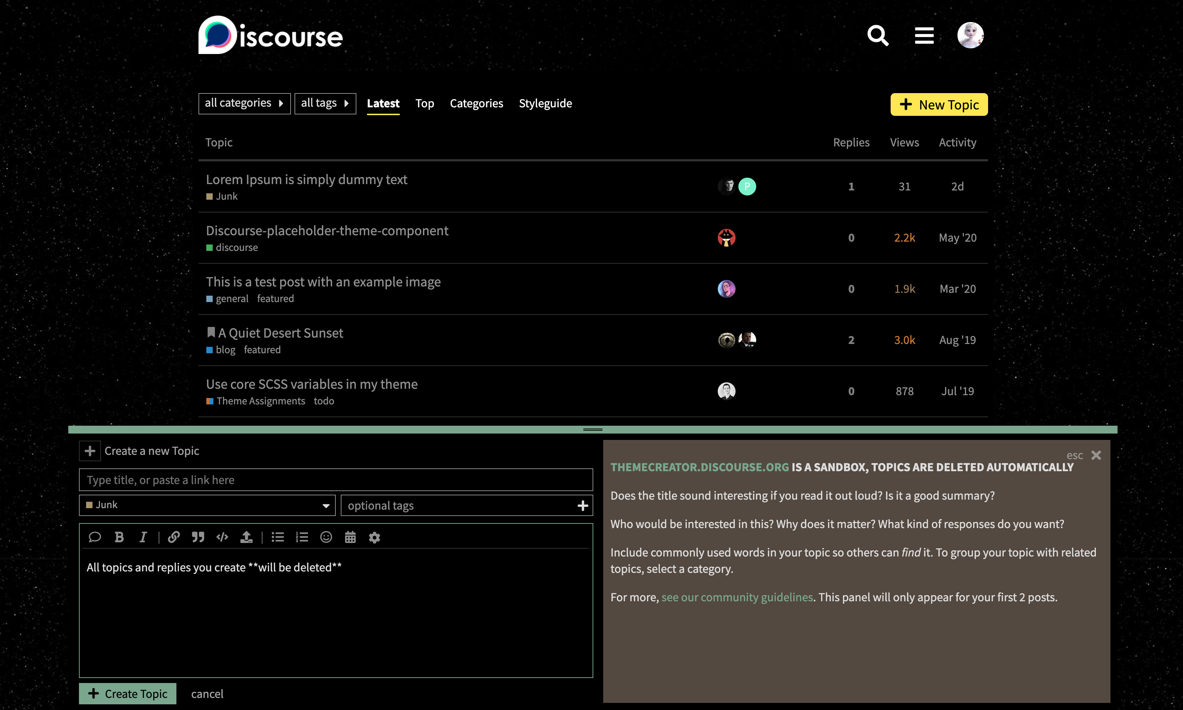Open the hamburger menu icon
This screenshot has height=710, width=1183.
pos(924,36)
